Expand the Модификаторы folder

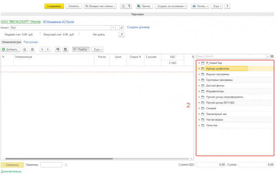(199, 91)
